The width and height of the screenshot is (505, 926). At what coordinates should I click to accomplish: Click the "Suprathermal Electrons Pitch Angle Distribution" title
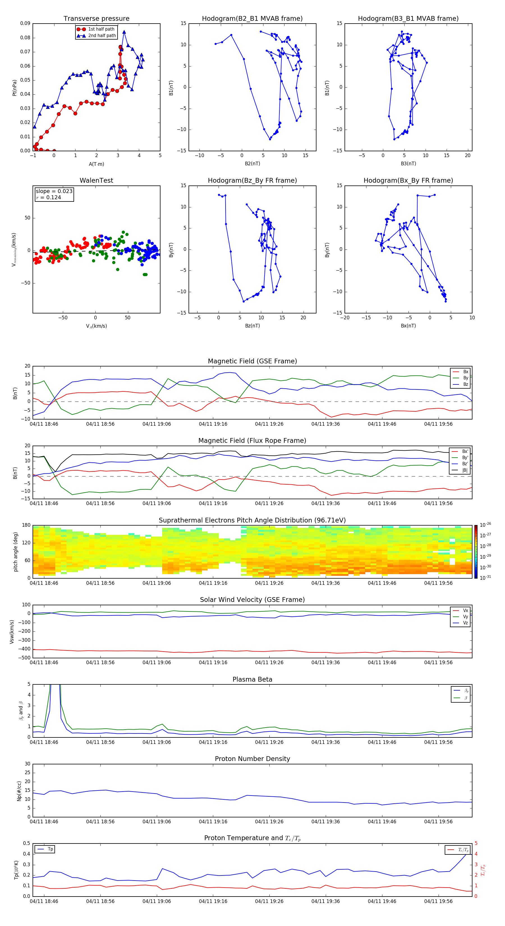click(252, 520)
